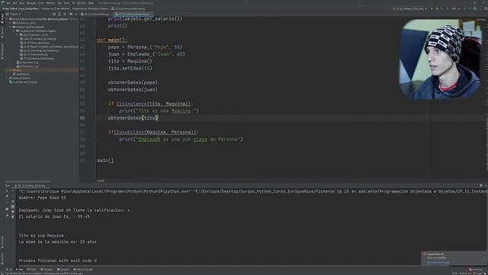This screenshot has width=488, height=275.
Task: Switch to the first editor file tab
Action: pyautogui.click(x=95, y=14)
